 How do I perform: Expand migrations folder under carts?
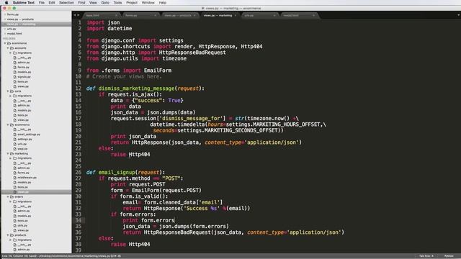click(11, 96)
